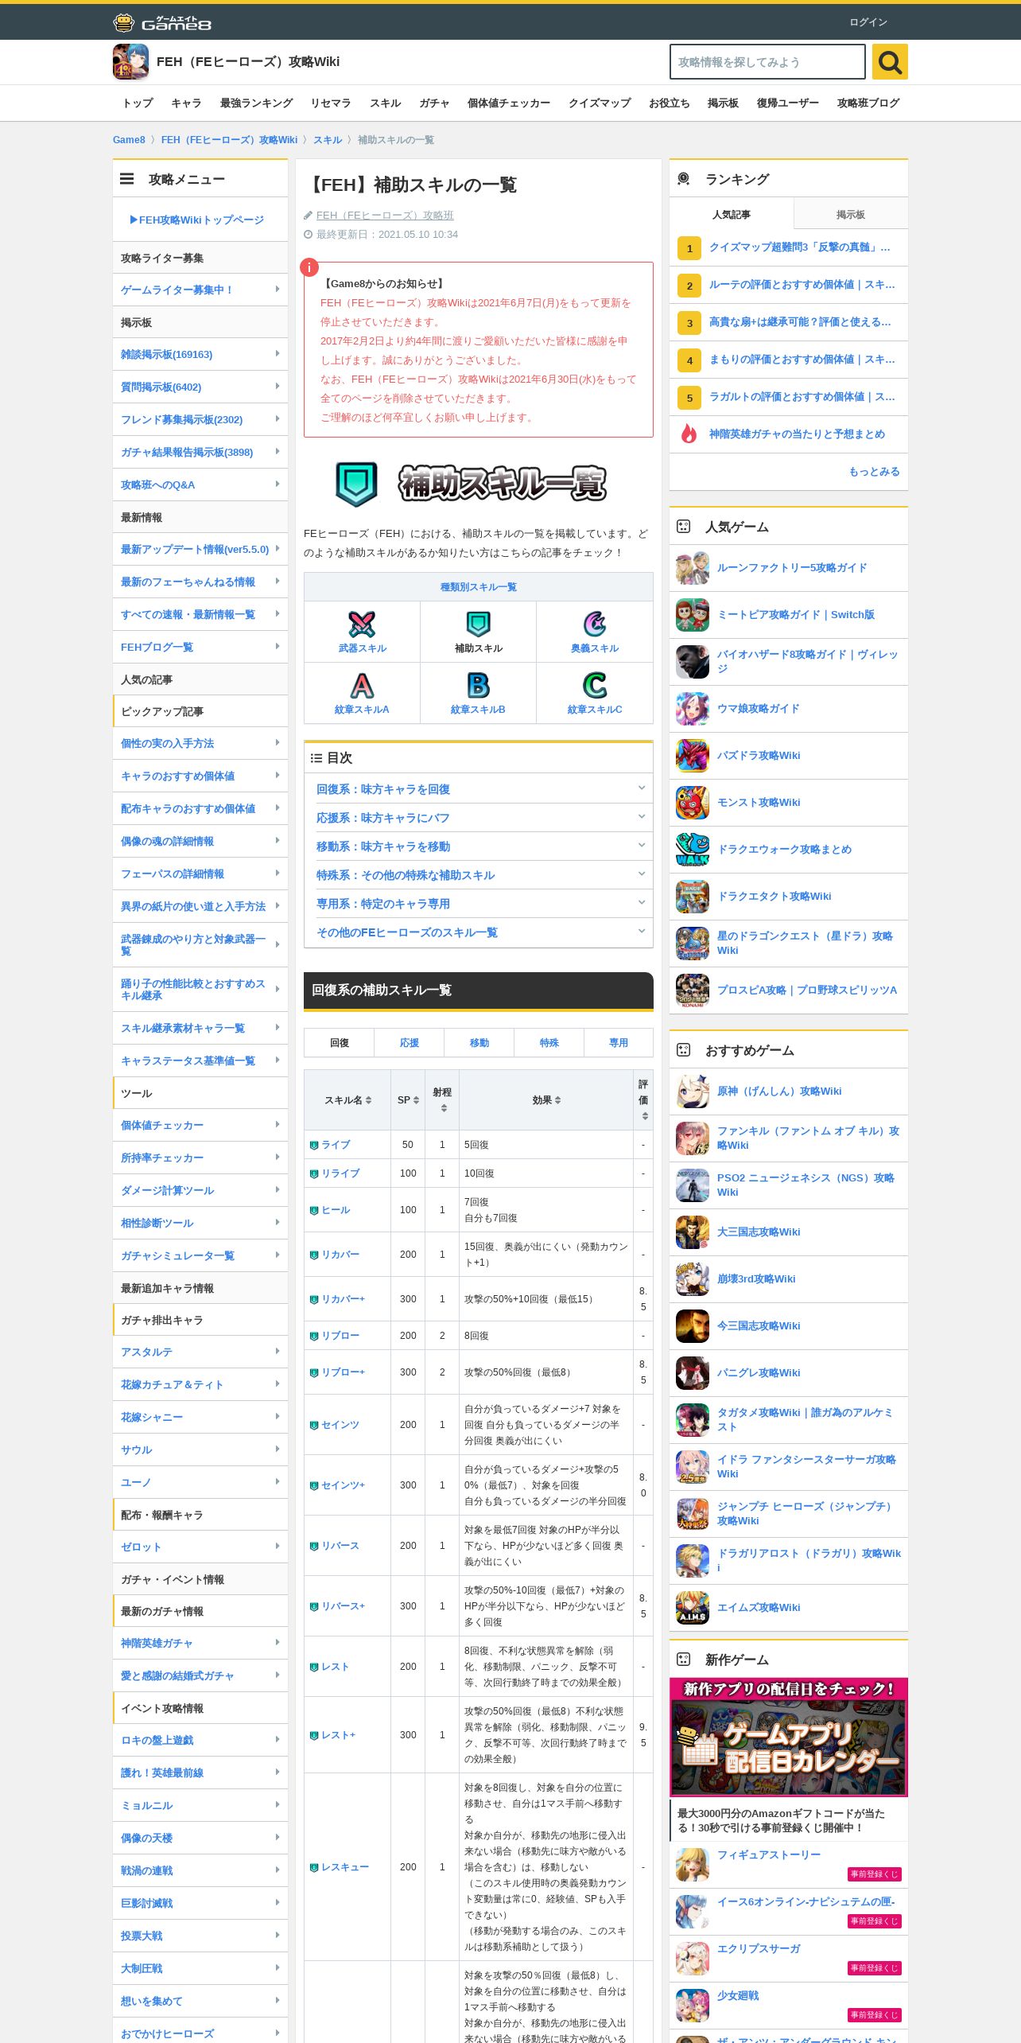Click the Game8 logo in header
Screen dimensions: 1021x2043
pyautogui.click(x=162, y=22)
